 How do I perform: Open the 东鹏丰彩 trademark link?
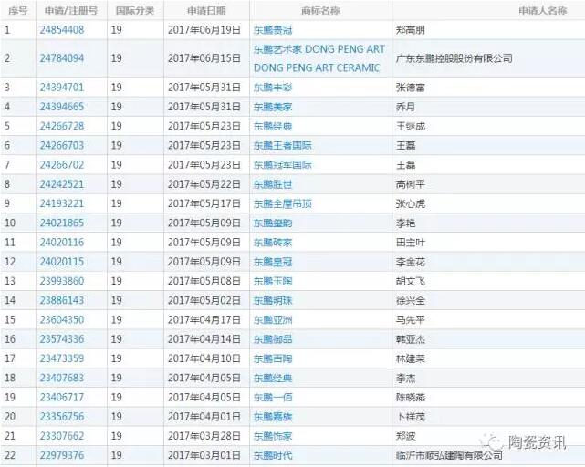coord(273,88)
